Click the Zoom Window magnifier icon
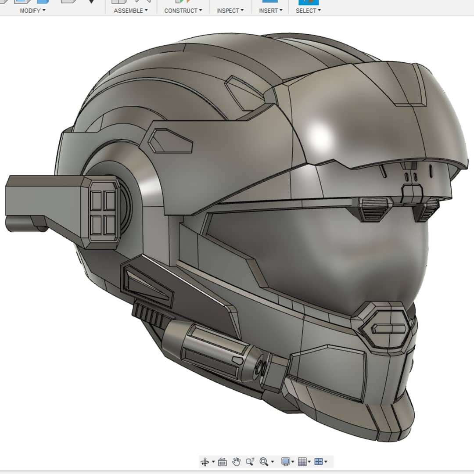The width and height of the screenshot is (474, 474). coord(264,462)
